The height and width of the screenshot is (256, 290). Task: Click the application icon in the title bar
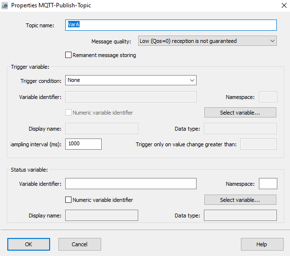[x=5, y=5]
